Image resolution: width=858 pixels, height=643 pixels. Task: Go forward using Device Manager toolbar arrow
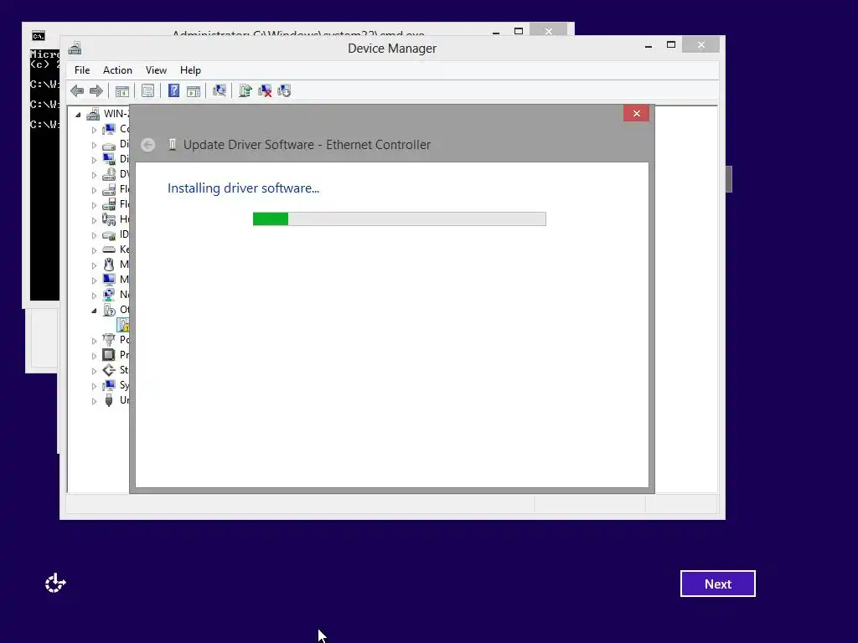[96, 90]
